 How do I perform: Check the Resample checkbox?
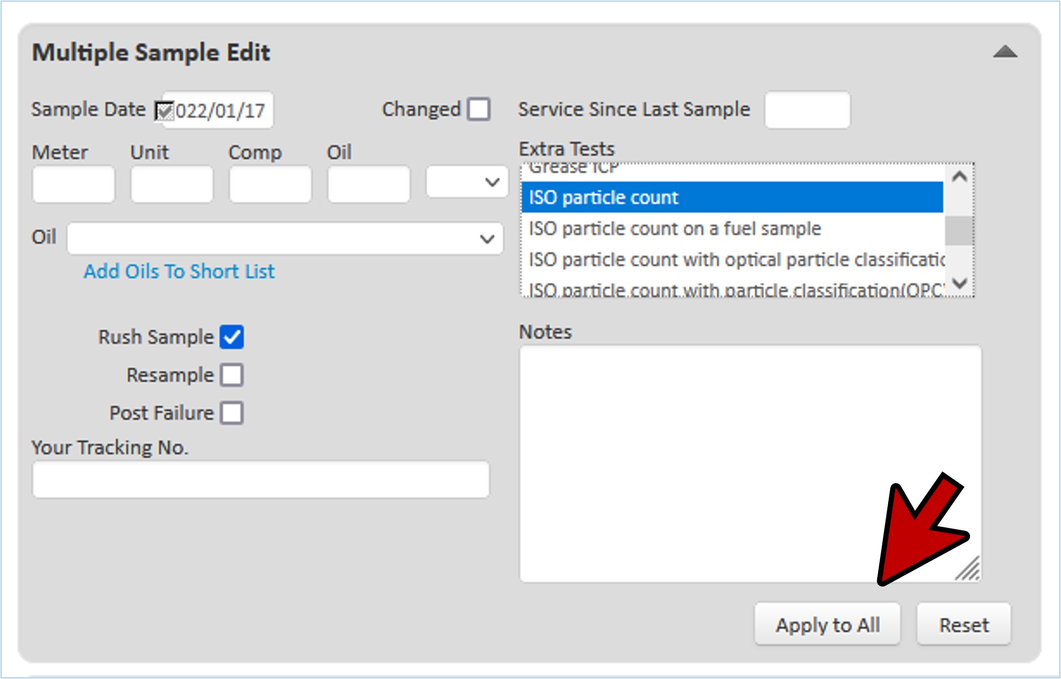[x=232, y=375]
